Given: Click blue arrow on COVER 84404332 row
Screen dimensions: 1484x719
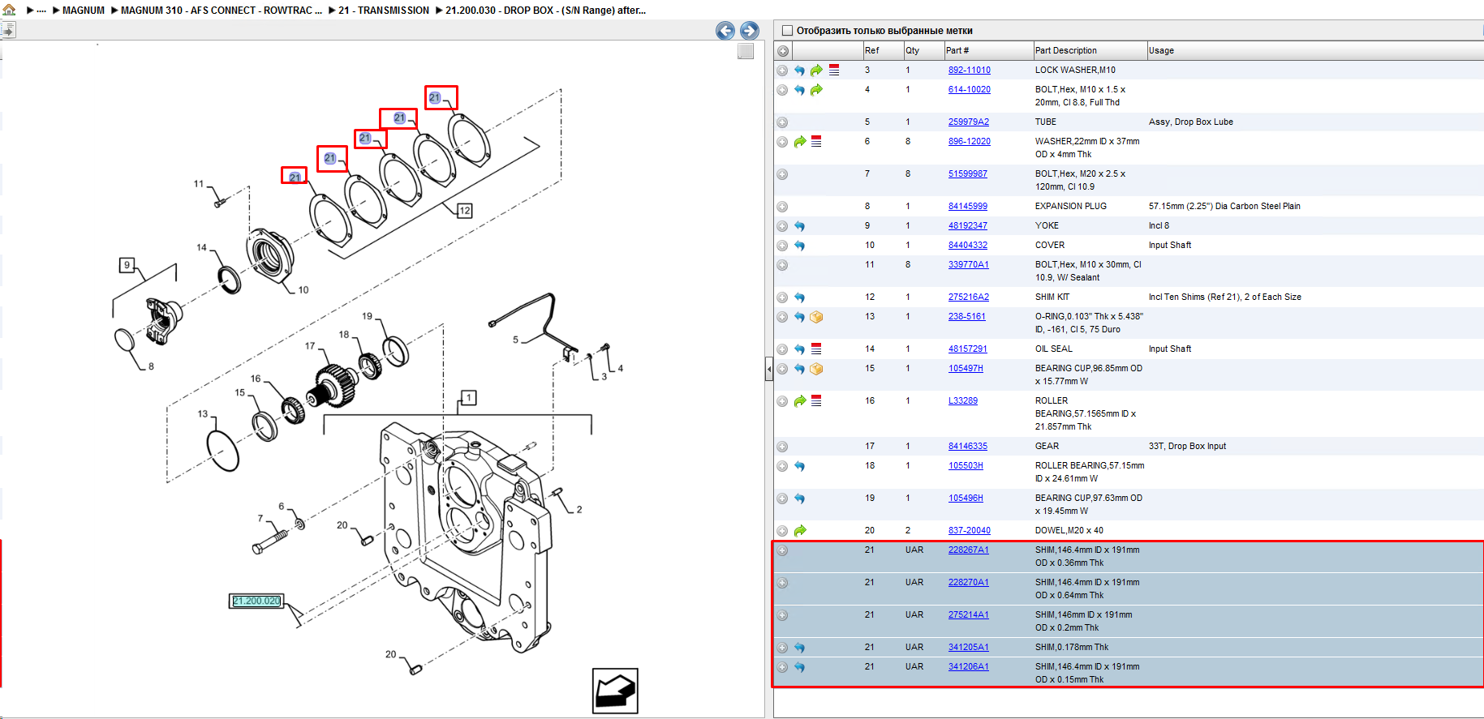Looking at the screenshot, I should 799,246.
